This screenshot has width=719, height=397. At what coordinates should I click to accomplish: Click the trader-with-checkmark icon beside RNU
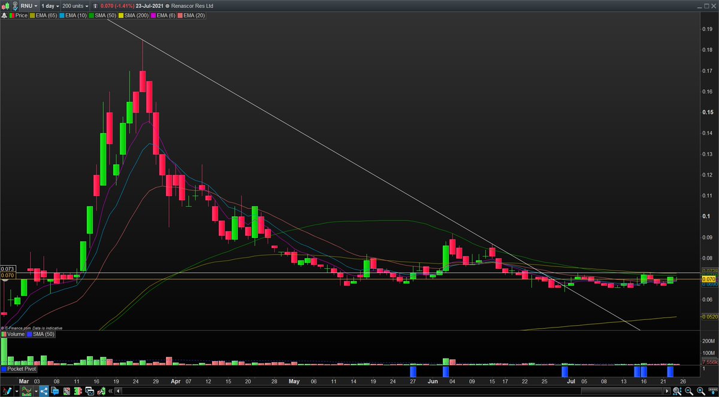(15, 6)
